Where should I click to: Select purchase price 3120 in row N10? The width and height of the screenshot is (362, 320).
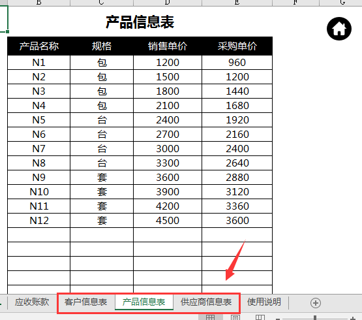pyautogui.click(x=237, y=192)
